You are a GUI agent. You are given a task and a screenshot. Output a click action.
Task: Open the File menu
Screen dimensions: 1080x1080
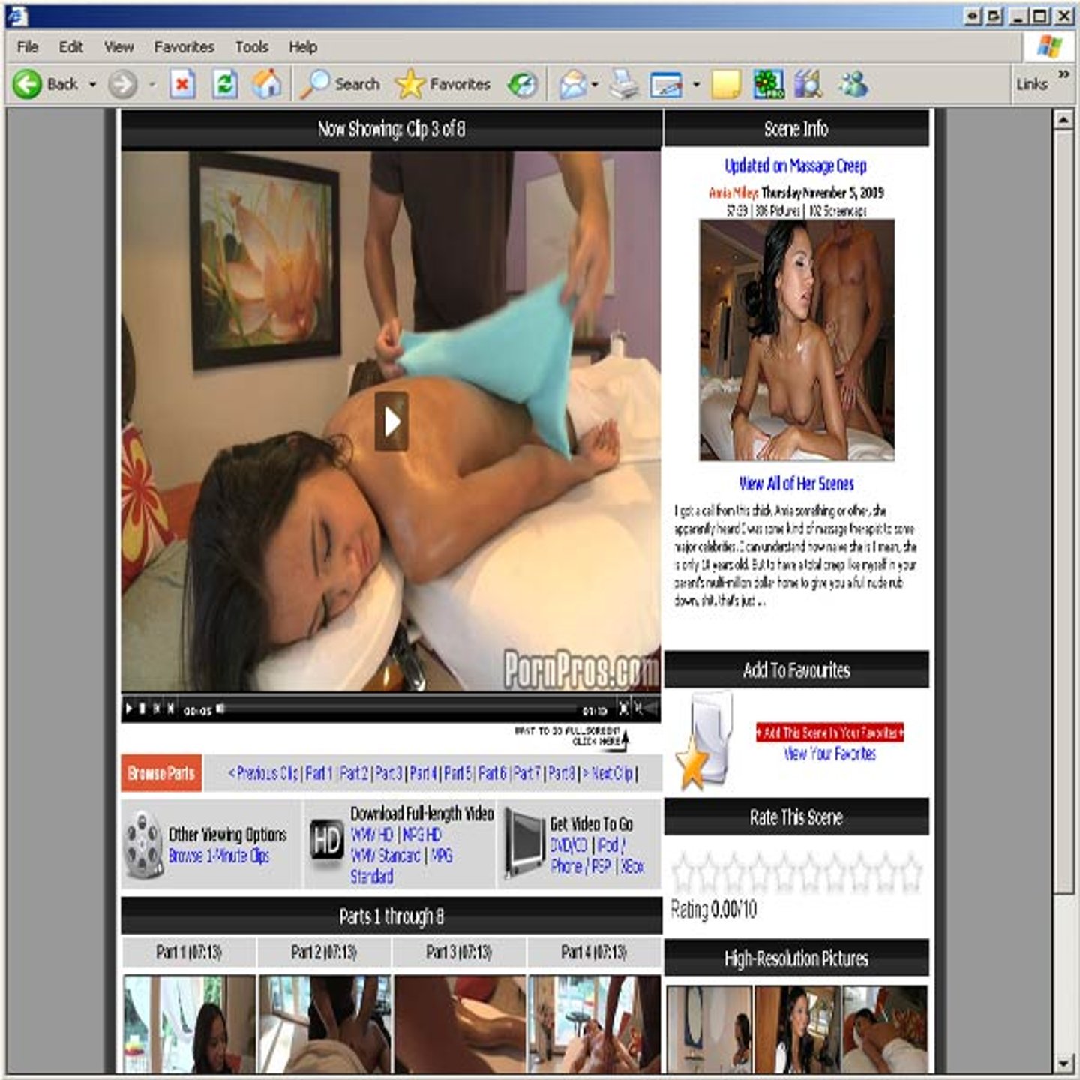(x=28, y=47)
